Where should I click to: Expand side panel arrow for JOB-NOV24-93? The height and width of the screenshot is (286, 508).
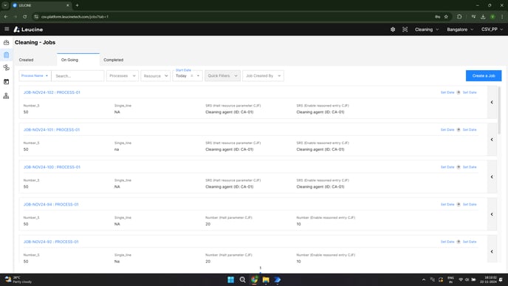tap(492, 251)
